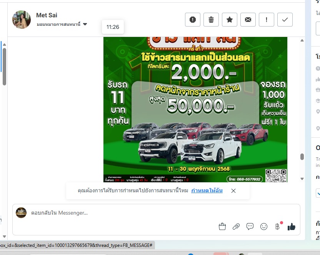Delete conversation using trash icon
The width and height of the screenshot is (320, 255).
pyautogui.click(x=211, y=20)
